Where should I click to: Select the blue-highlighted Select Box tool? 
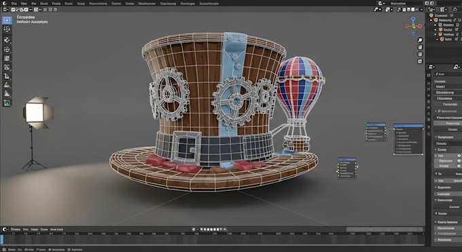pyautogui.click(x=7, y=20)
